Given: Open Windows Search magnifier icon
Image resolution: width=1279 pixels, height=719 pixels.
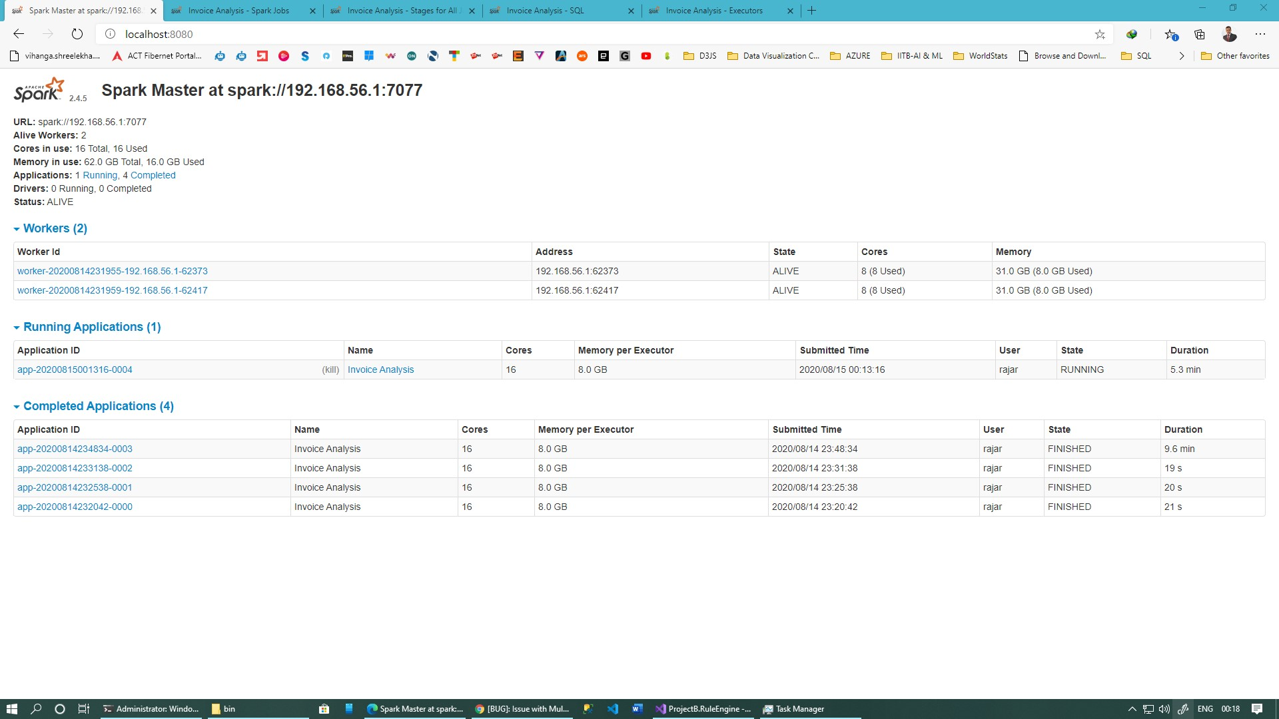Looking at the screenshot, I should [36, 709].
